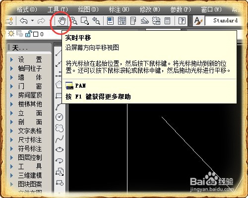Expand the 轴网柱子 menu arrow
The height and width of the screenshot is (198, 248).
tap(11, 68)
